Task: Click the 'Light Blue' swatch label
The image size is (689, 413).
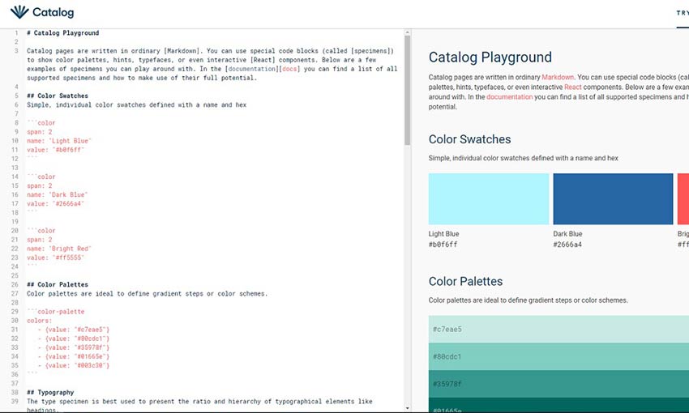Action: click(444, 234)
